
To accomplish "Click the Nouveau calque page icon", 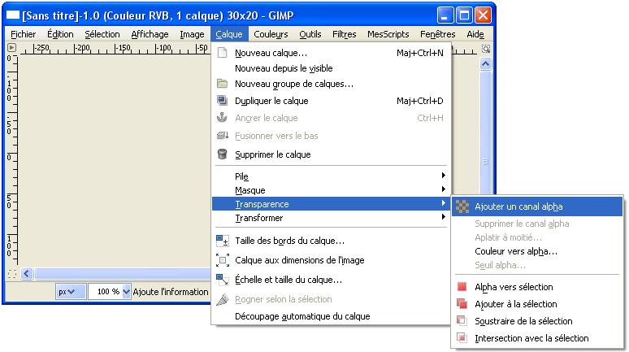I will click(222, 53).
